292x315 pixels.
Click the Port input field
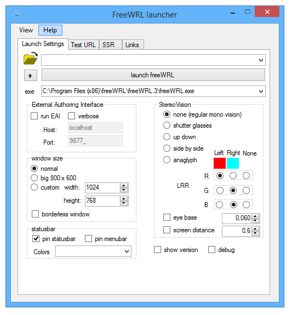pos(95,141)
